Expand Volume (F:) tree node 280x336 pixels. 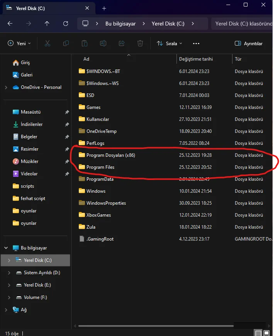coord(9,297)
